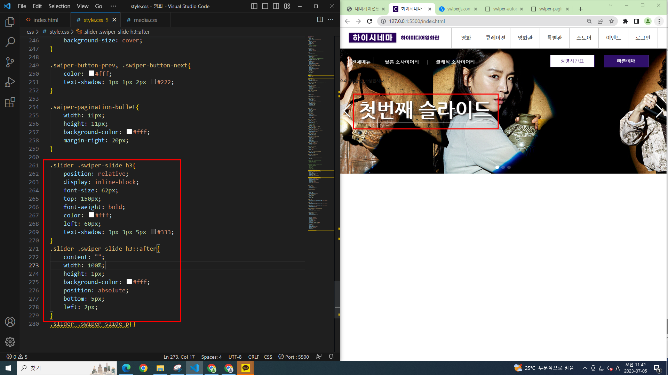Open the Explorer view in activity bar
The width and height of the screenshot is (668, 375).
[10, 22]
